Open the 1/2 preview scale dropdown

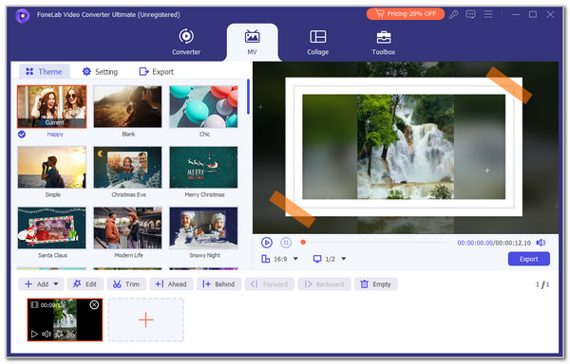344,259
